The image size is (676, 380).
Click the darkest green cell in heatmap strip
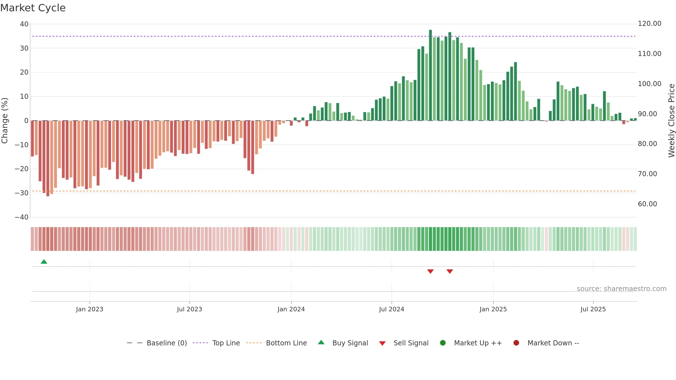[x=430, y=239]
